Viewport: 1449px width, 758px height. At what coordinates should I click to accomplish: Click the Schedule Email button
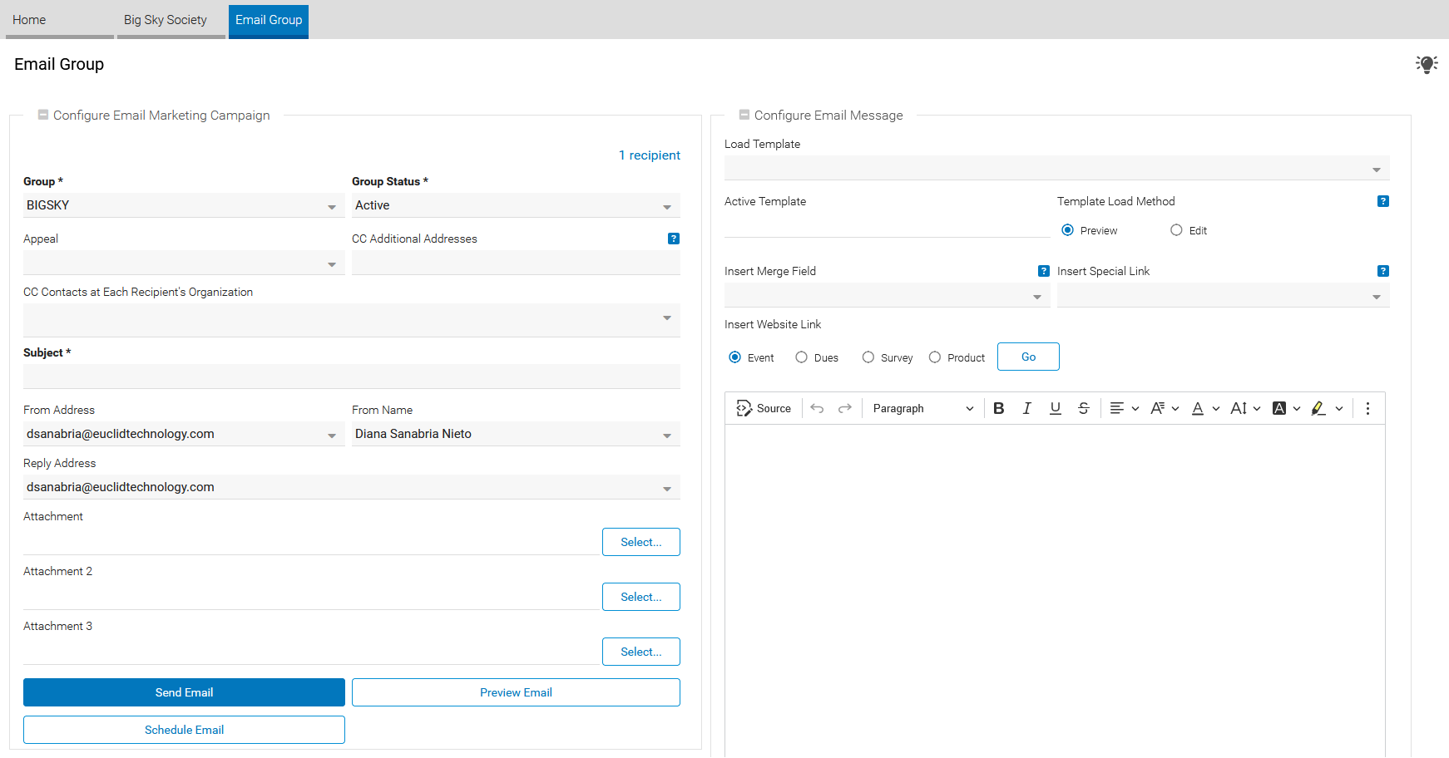[184, 730]
